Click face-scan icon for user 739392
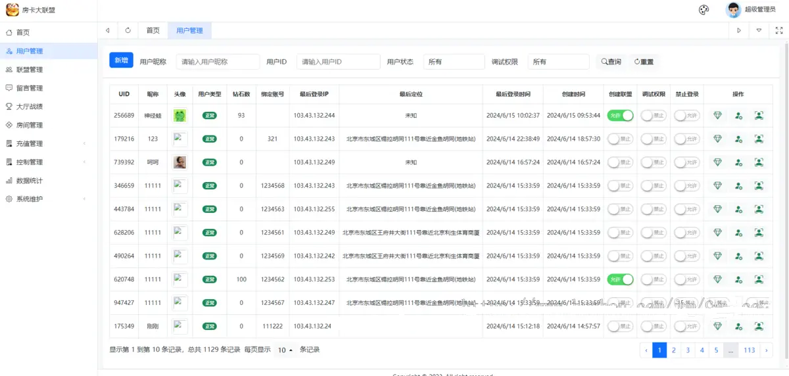Screen dimensions: 789x376 pos(759,162)
